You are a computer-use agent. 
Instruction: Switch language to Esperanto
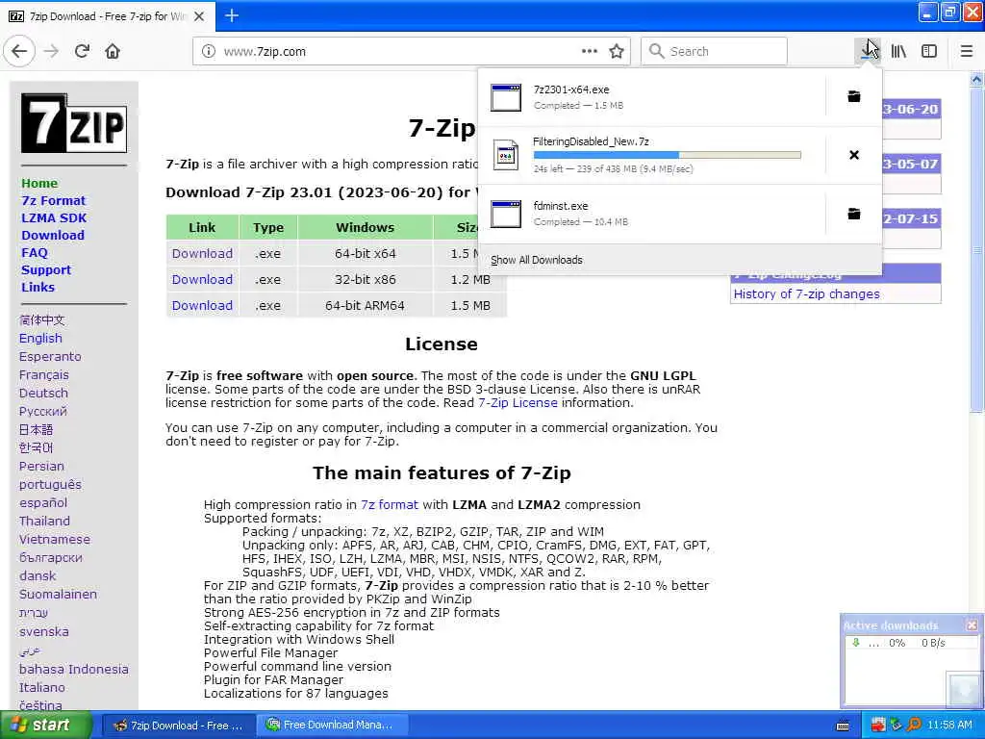tap(50, 356)
